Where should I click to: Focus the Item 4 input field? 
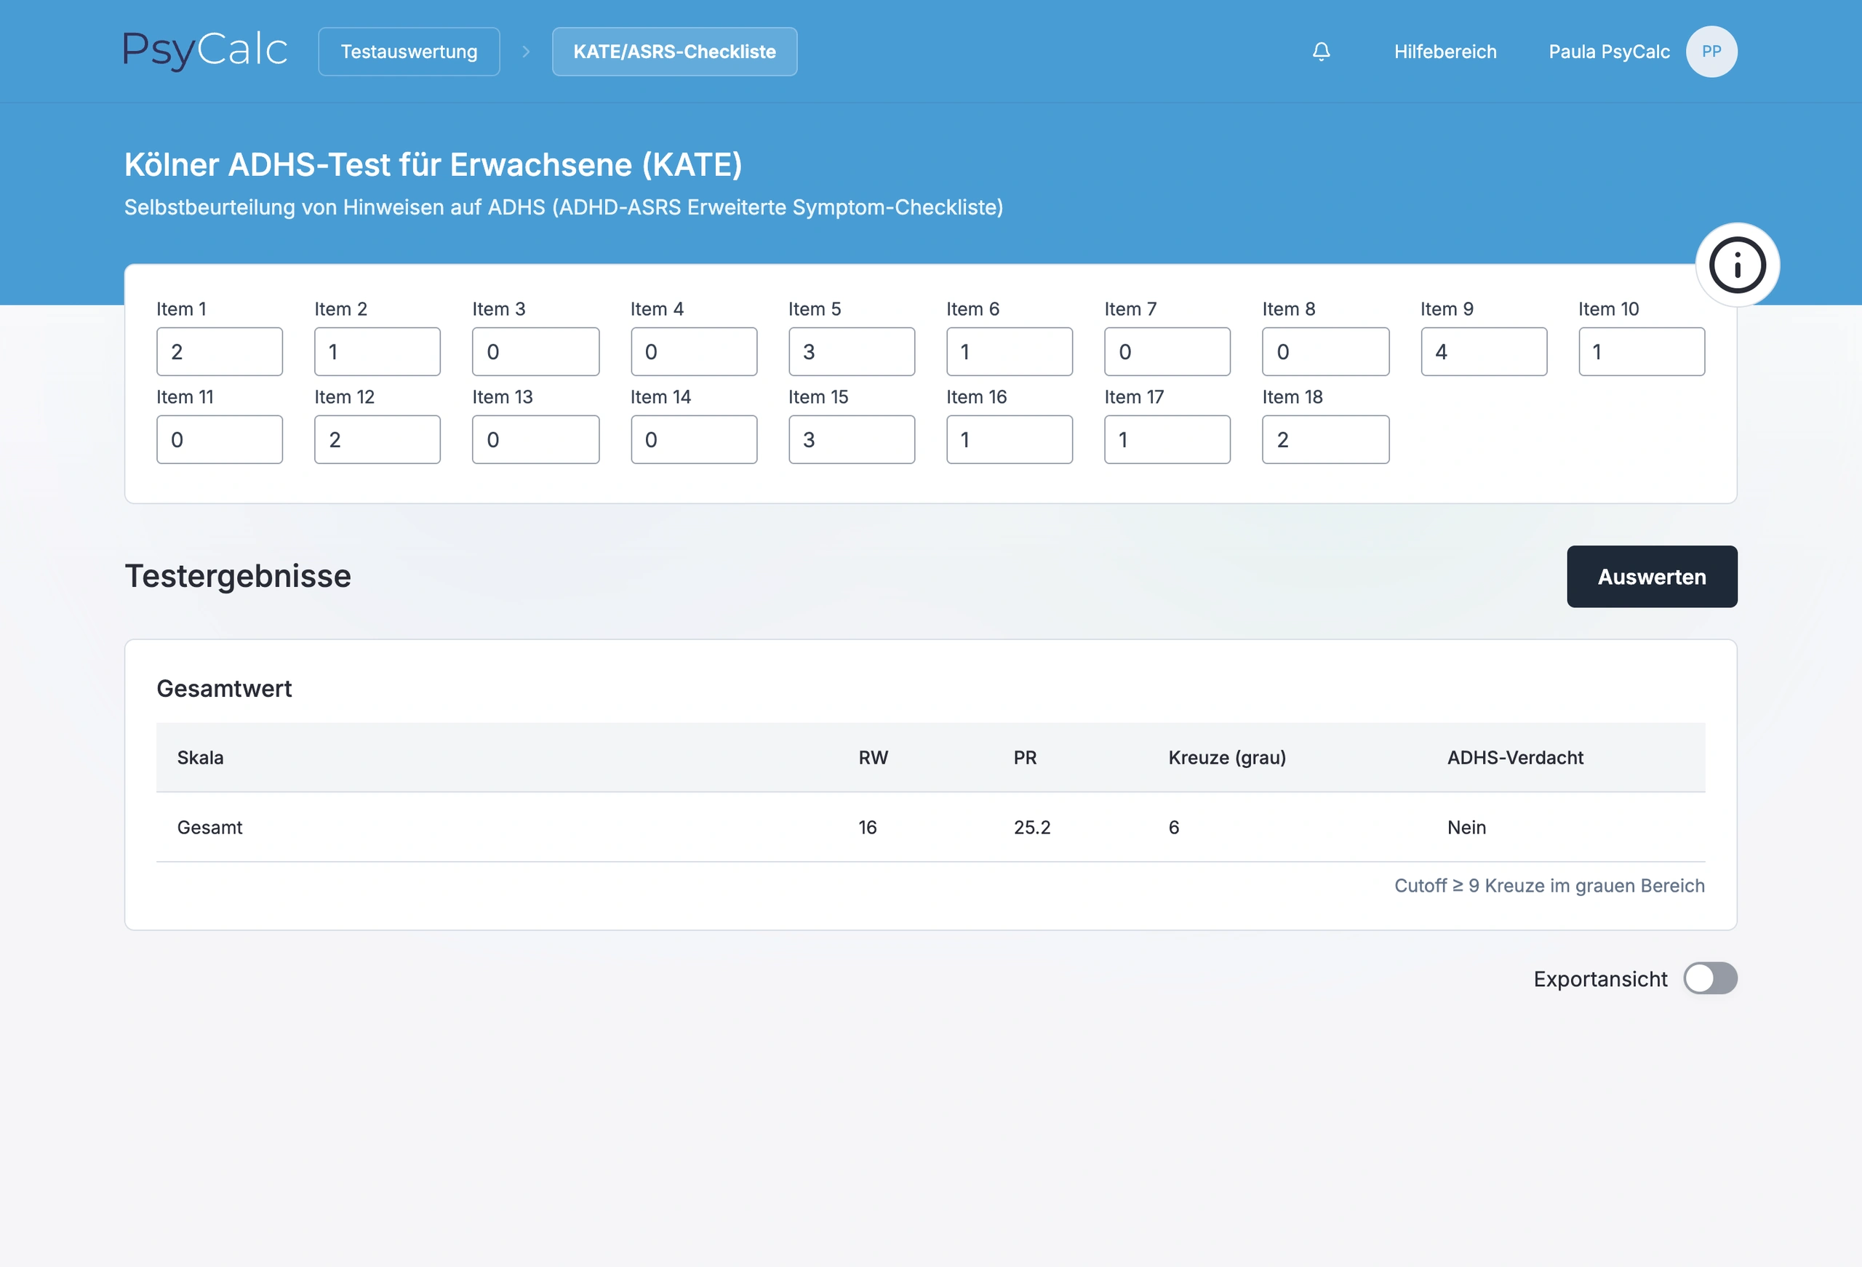[x=694, y=351]
